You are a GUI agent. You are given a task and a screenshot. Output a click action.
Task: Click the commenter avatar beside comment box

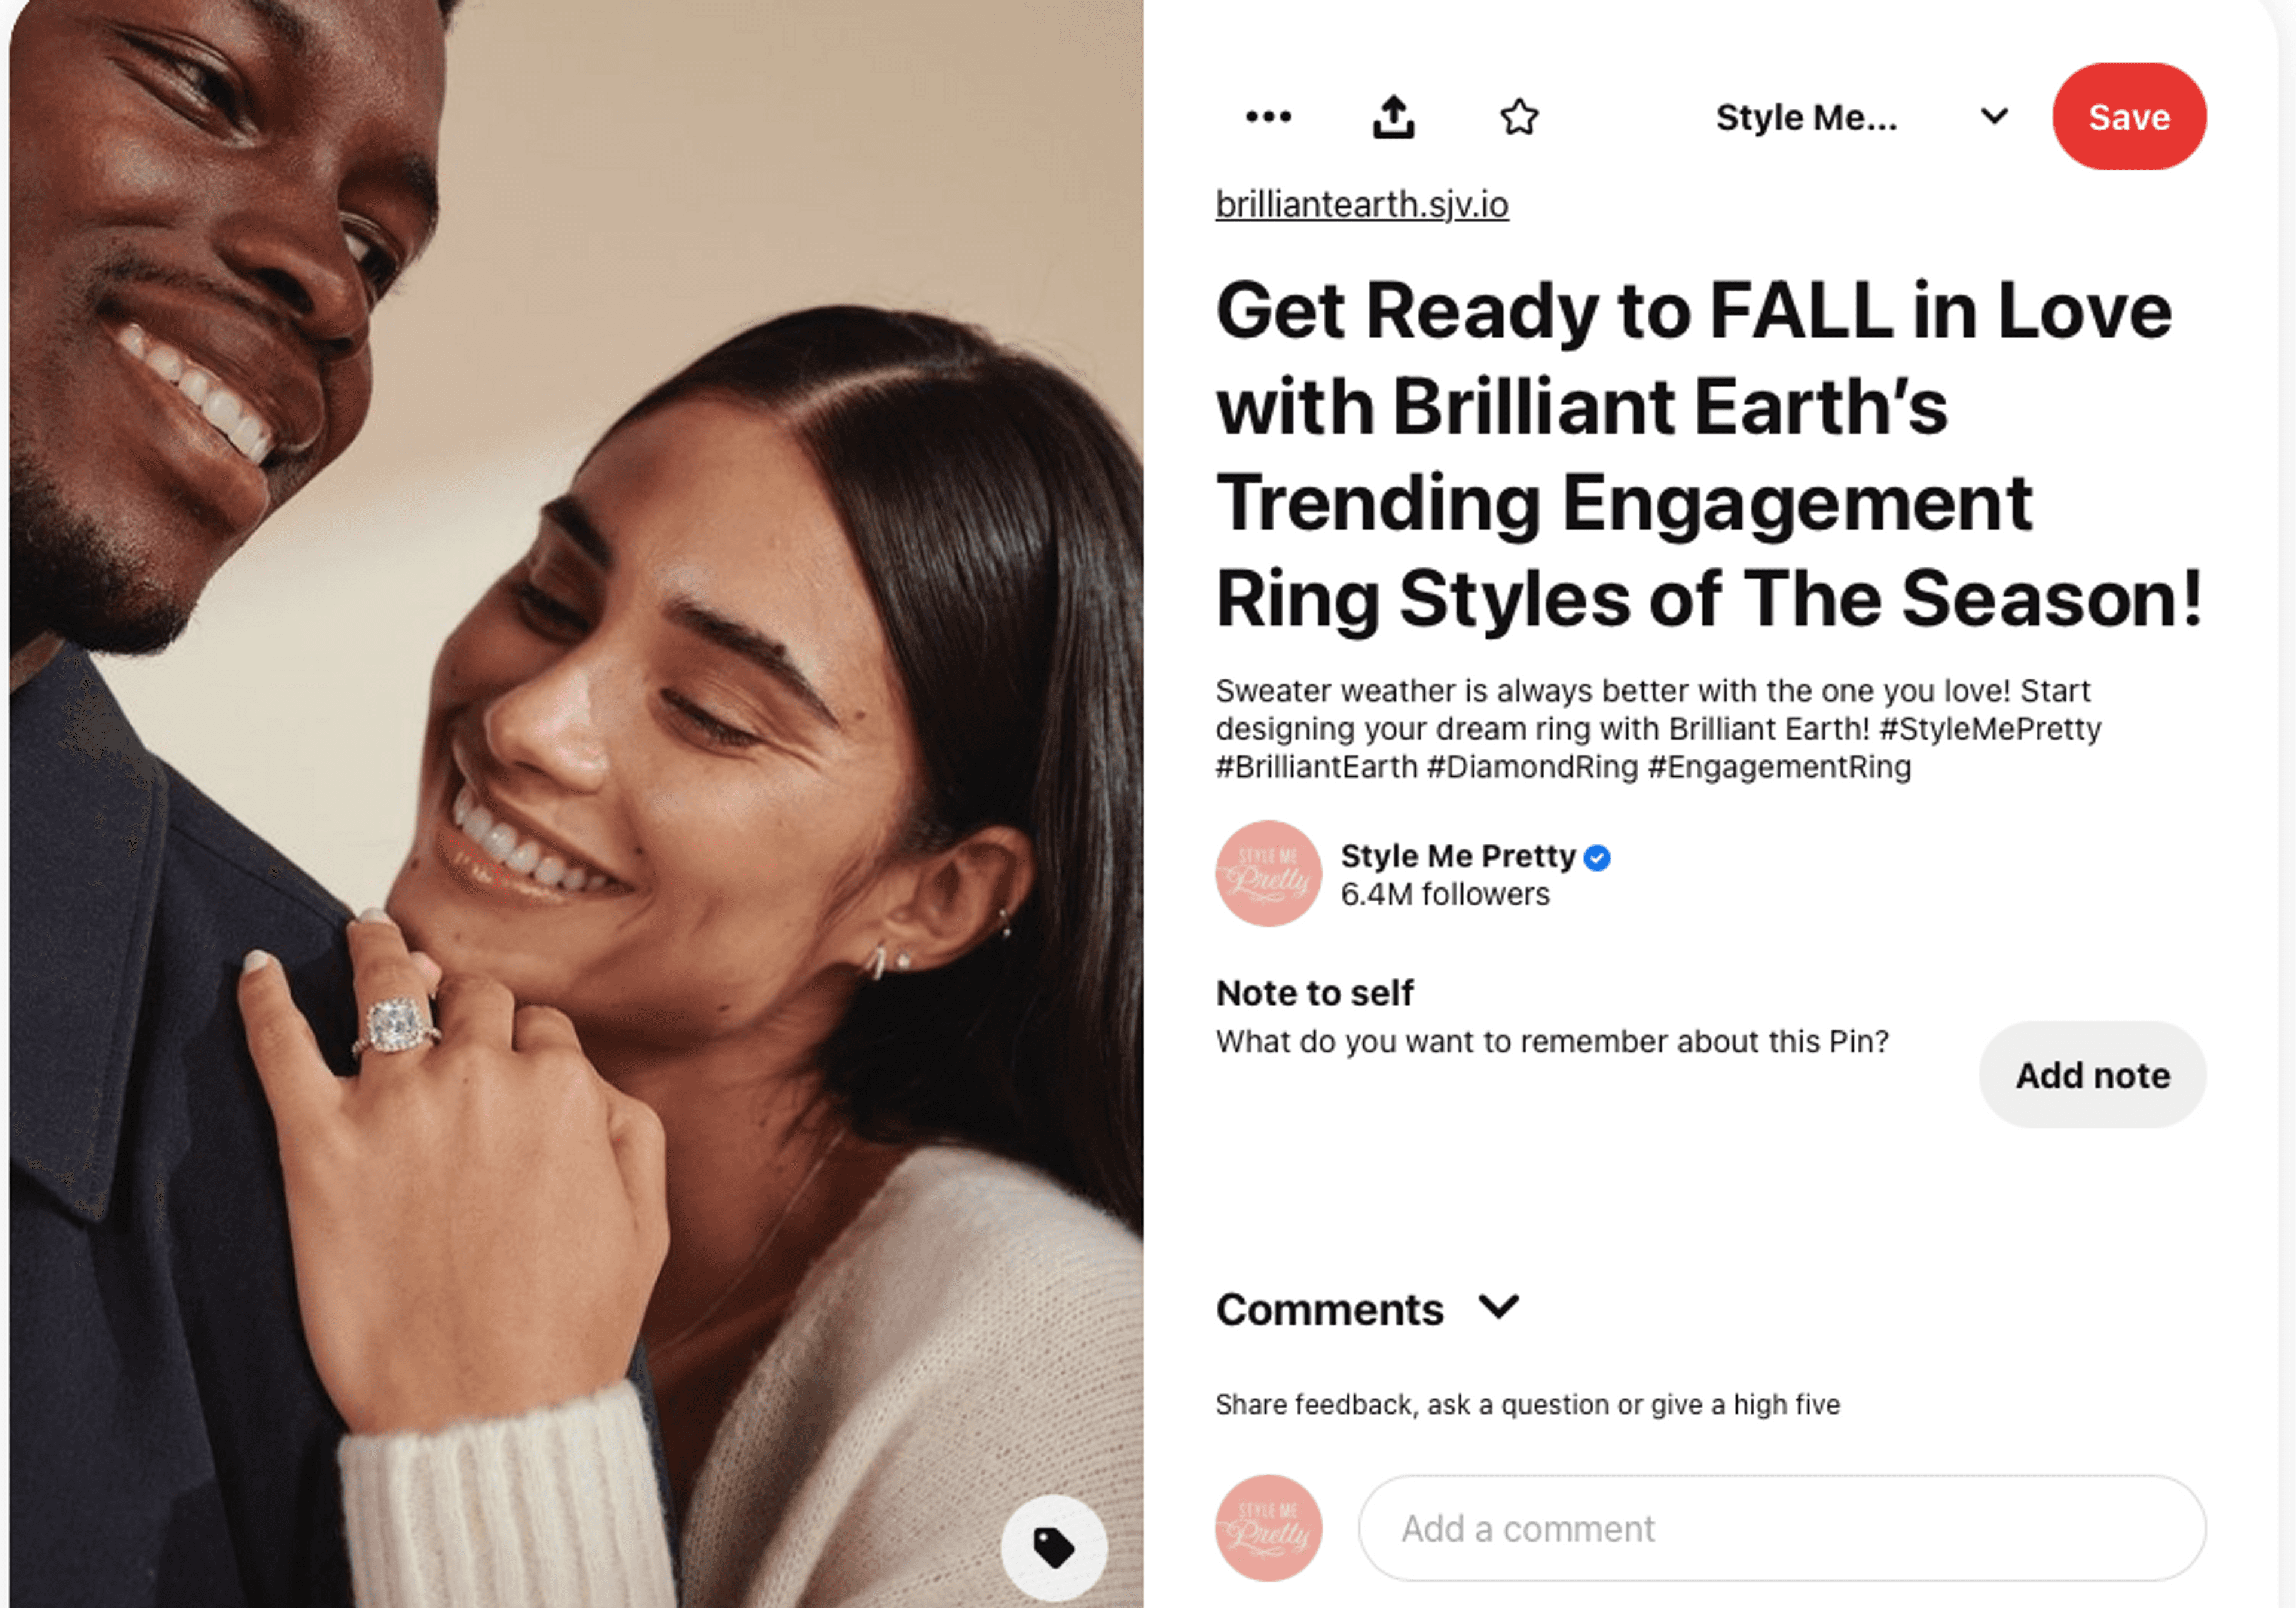(1268, 1527)
